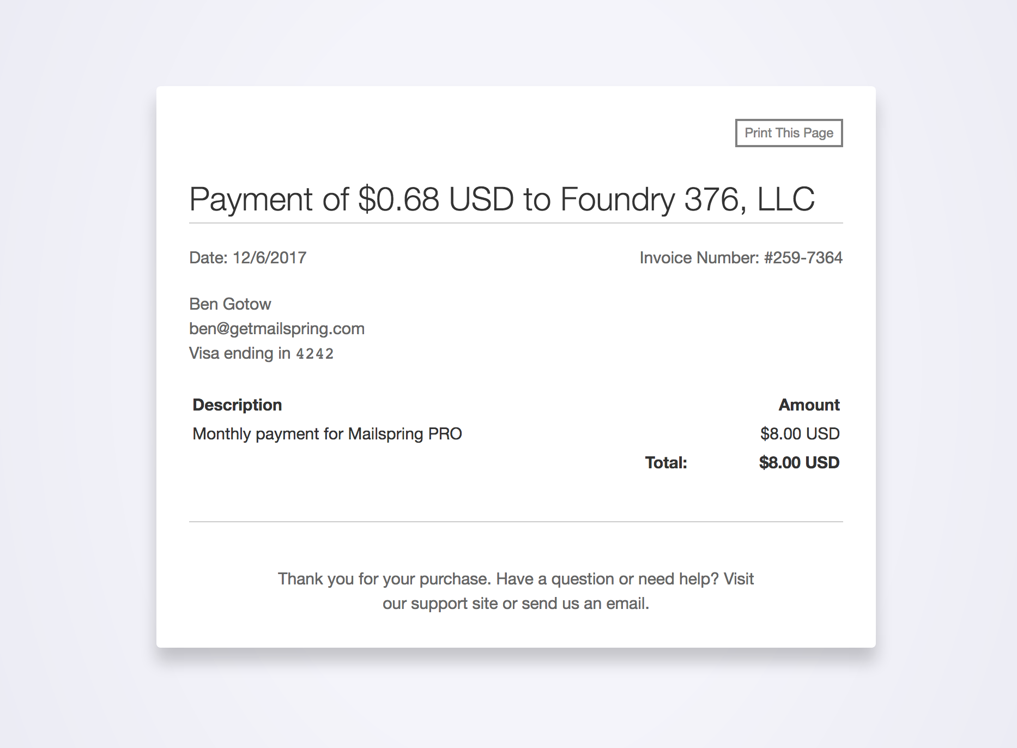Click the Thank you for your purchase text
This screenshot has width=1017, height=748.
(385, 579)
